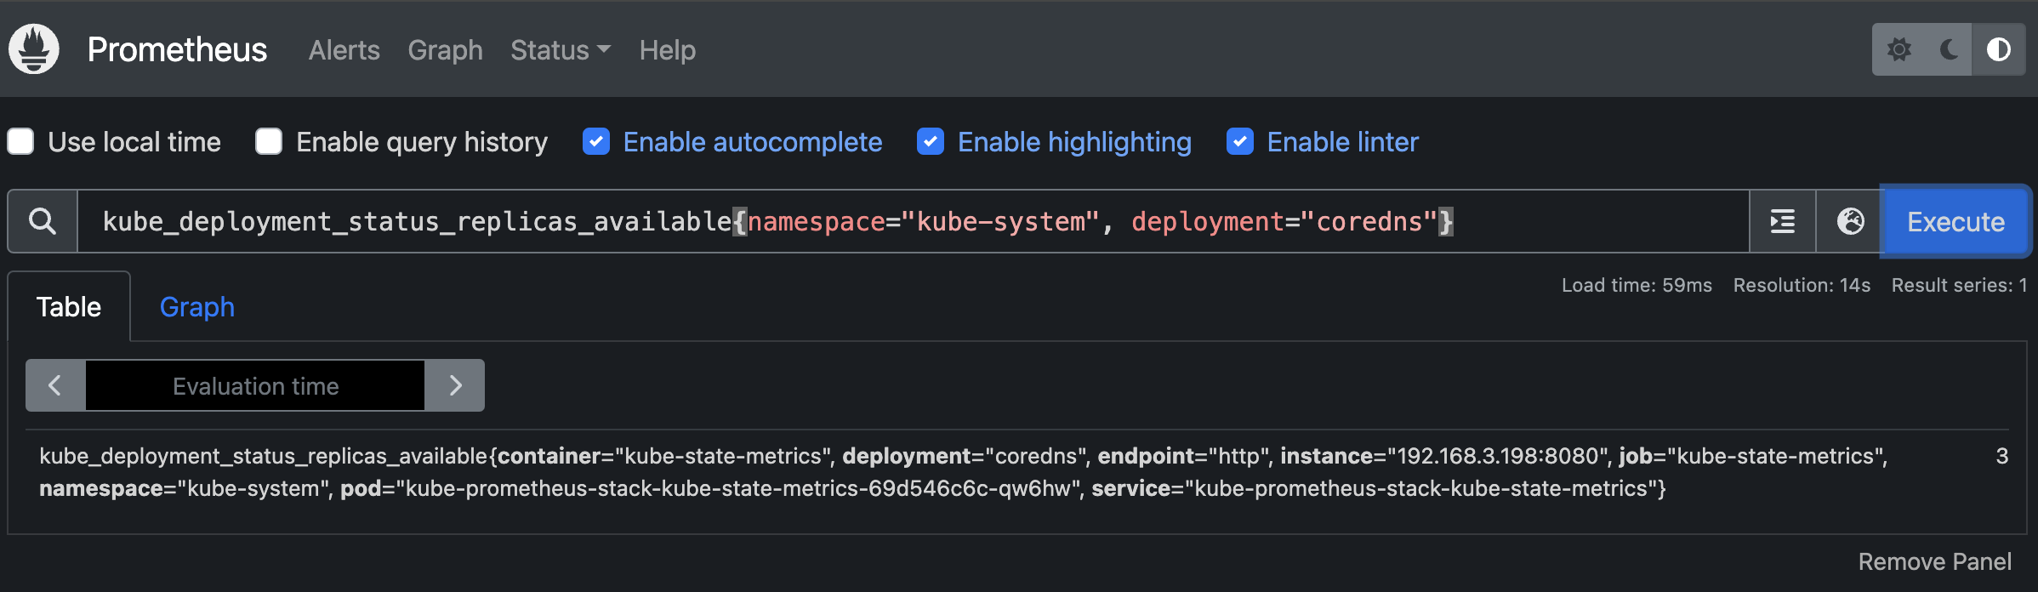Remove this query panel
The height and width of the screenshot is (592, 2038).
[x=1934, y=561]
